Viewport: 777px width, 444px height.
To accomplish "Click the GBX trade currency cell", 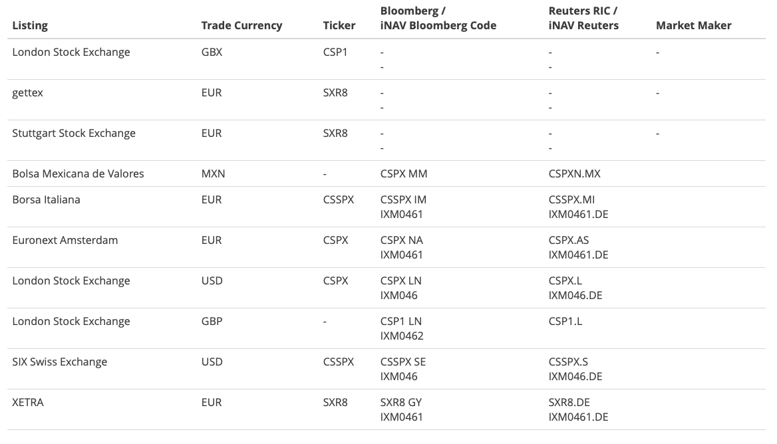I will click(212, 52).
